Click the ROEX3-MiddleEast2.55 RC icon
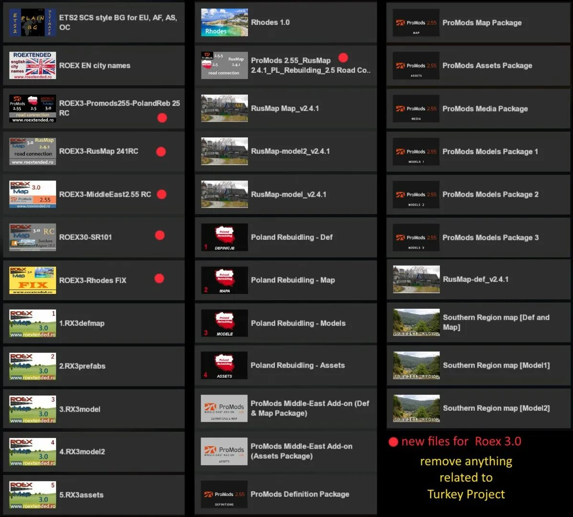 tap(33, 194)
